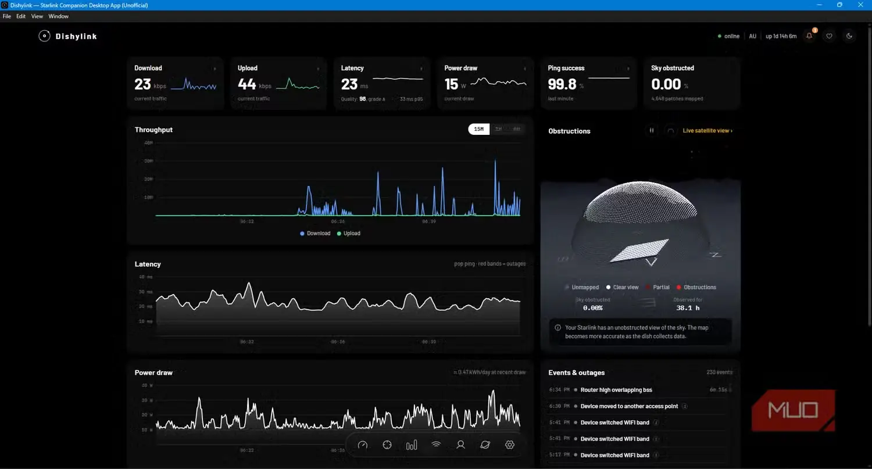872x469 pixels.
Task: Click the 3D obstruction dome map
Action: point(640,224)
